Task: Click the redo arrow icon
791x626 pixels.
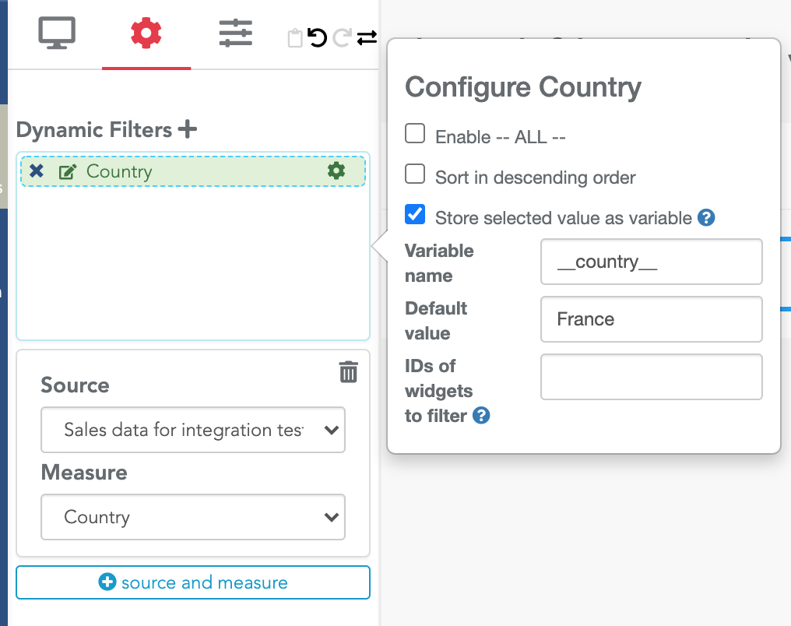Action: (x=341, y=38)
